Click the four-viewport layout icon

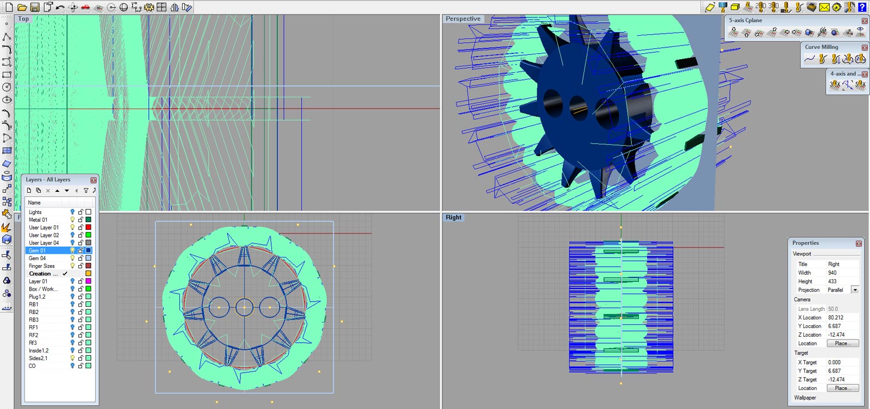click(161, 7)
